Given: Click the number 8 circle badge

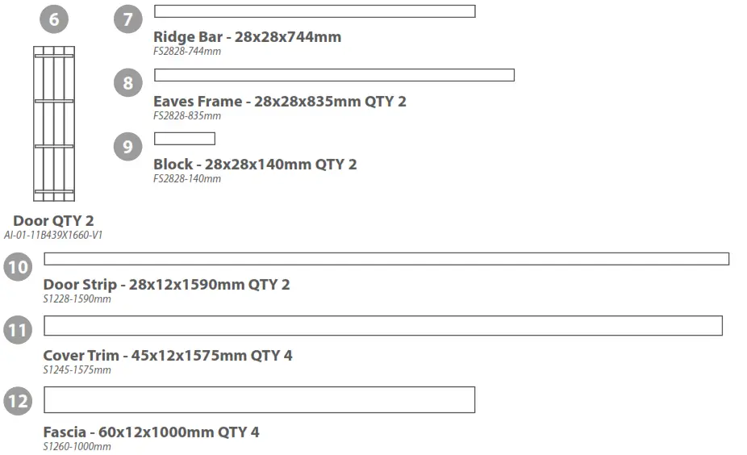Looking at the screenshot, I should coord(127,82).
